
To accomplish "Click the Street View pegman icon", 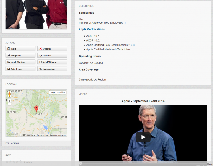I will (9, 94).
